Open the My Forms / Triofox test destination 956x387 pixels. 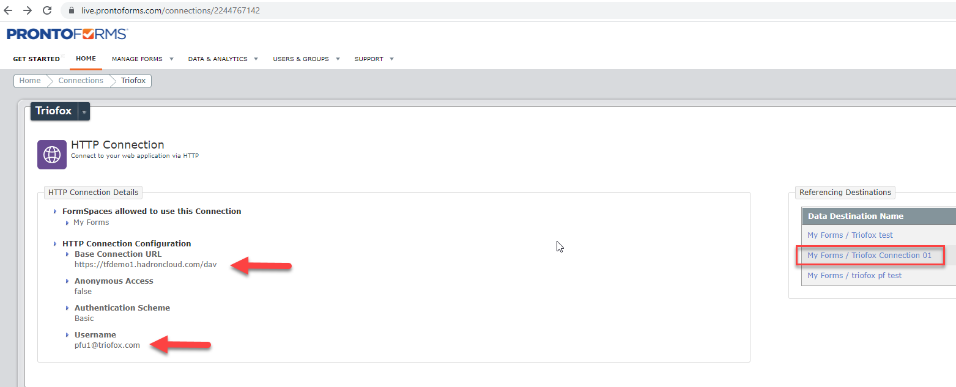(850, 235)
